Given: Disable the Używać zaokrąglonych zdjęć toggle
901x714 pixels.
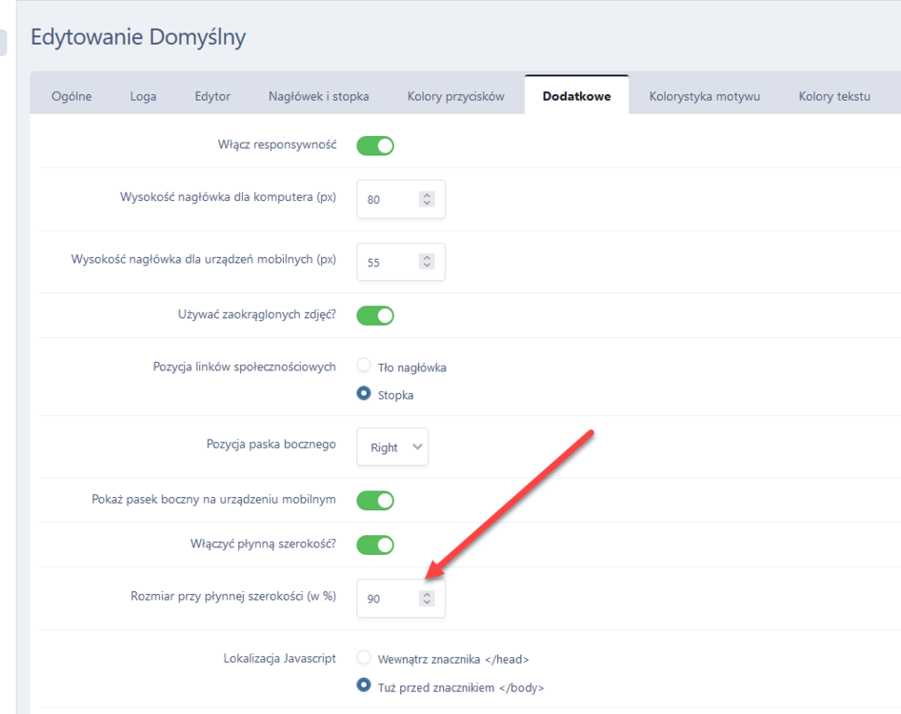Looking at the screenshot, I should coord(375,315).
